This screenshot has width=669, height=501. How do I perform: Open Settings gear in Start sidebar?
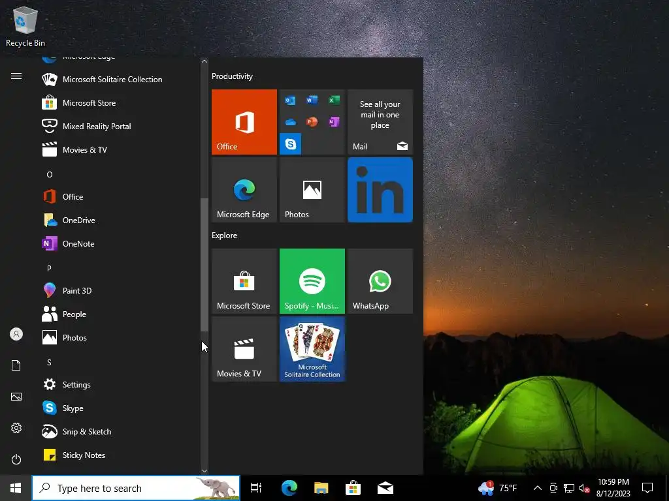coord(16,428)
